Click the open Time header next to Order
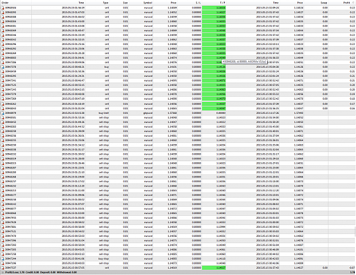The width and height of the screenshot is (356, 275). [81, 3]
